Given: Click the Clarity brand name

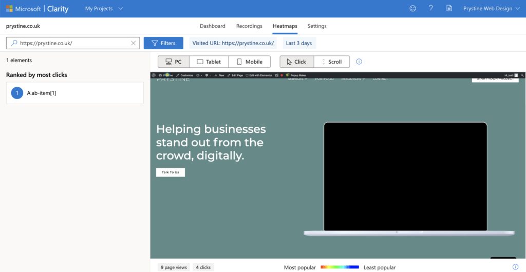Looking at the screenshot, I should [x=58, y=9].
